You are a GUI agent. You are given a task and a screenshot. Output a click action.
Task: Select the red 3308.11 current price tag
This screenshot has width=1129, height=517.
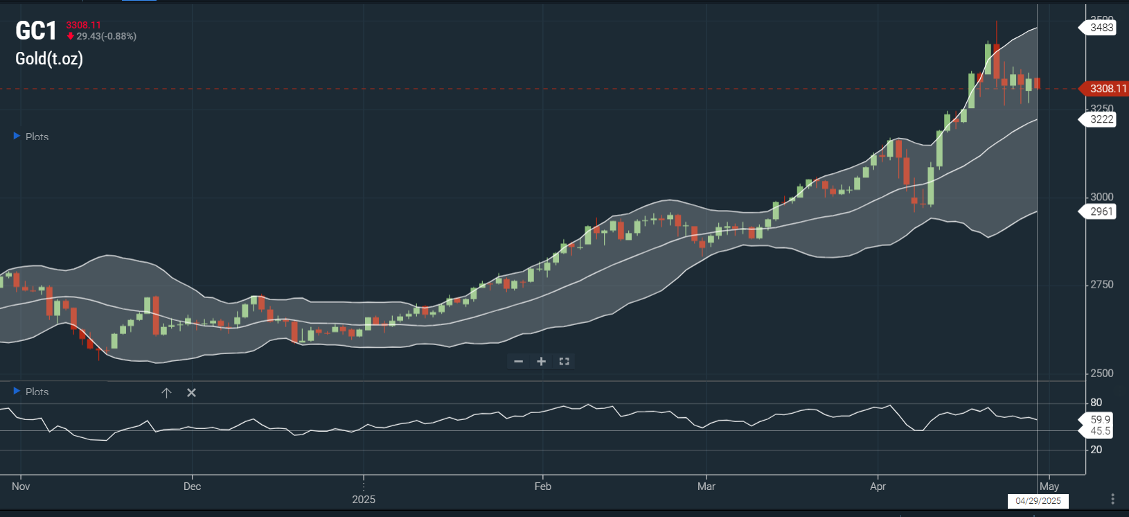click(x=1107, y=89)
